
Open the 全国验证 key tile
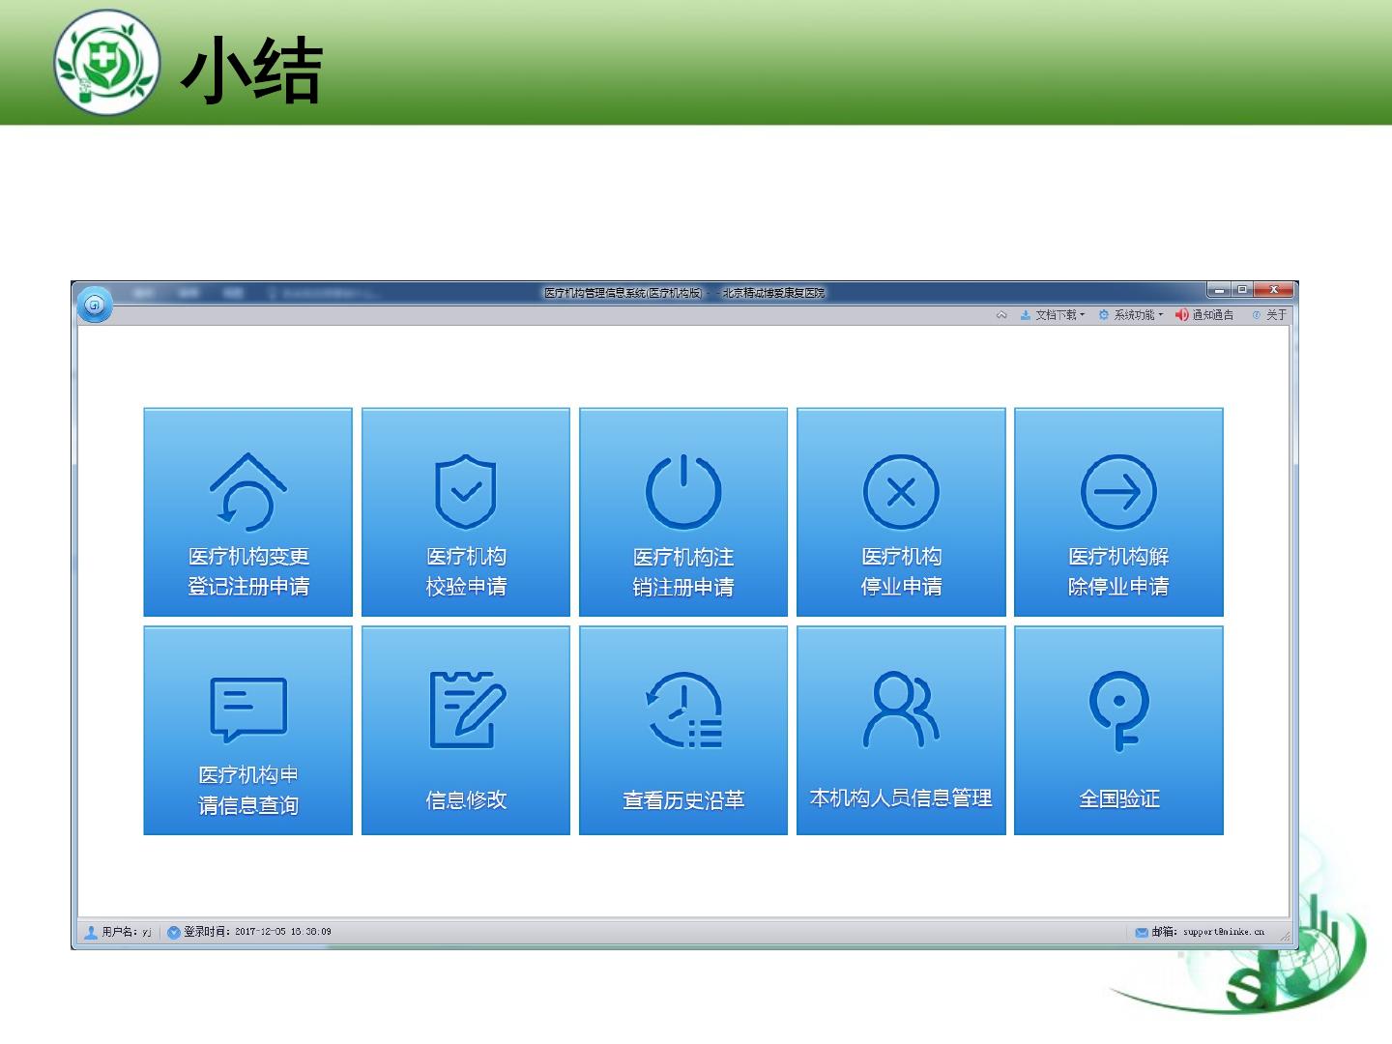pos(1118,731)
